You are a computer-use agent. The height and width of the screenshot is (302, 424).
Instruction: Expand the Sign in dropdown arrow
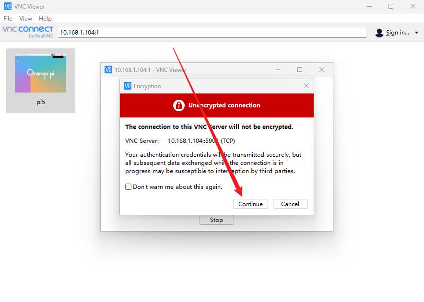(x=416, y=33)
